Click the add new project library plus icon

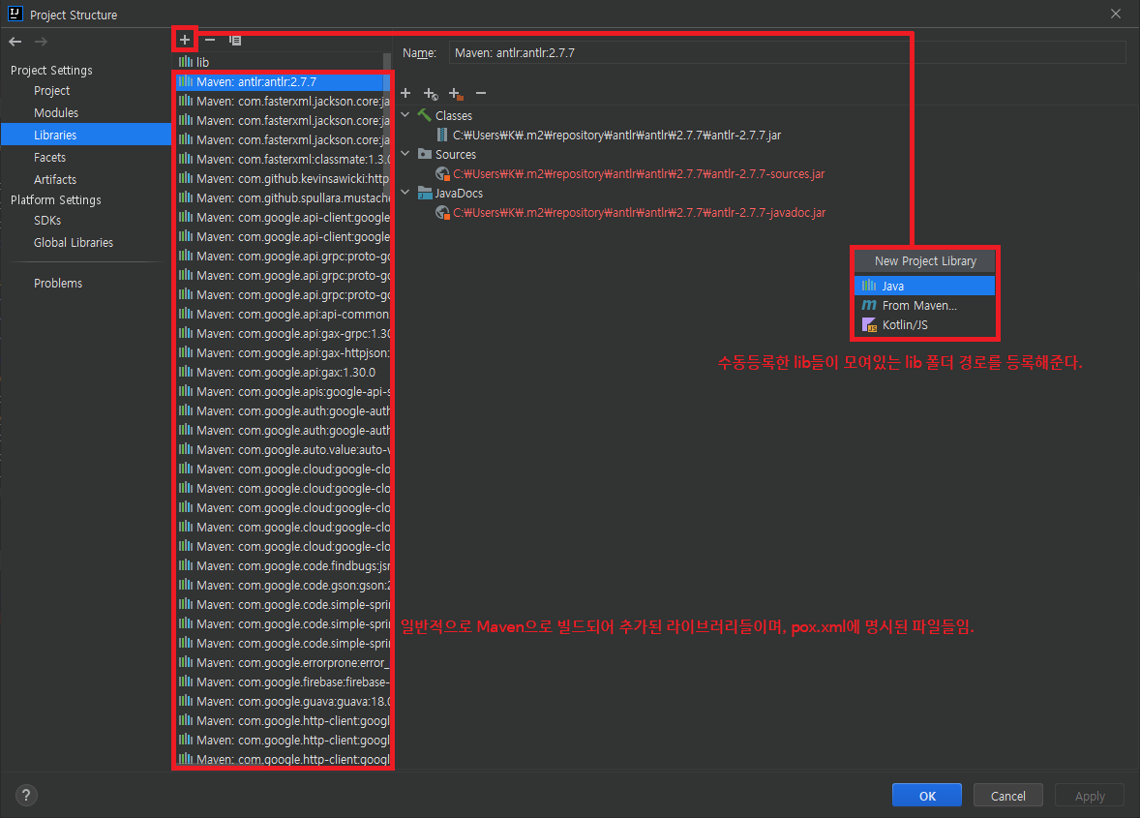click(x=185, y=40)
